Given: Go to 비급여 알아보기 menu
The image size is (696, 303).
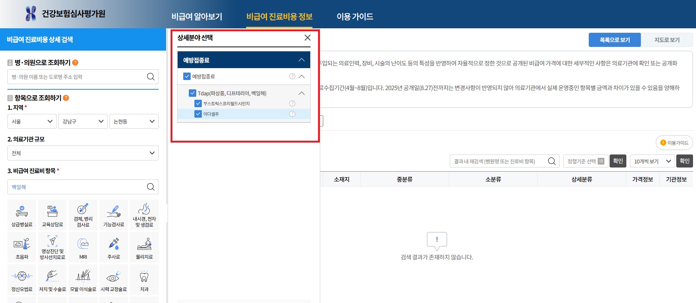Looking at the screenshot, I should pos(197,16).
